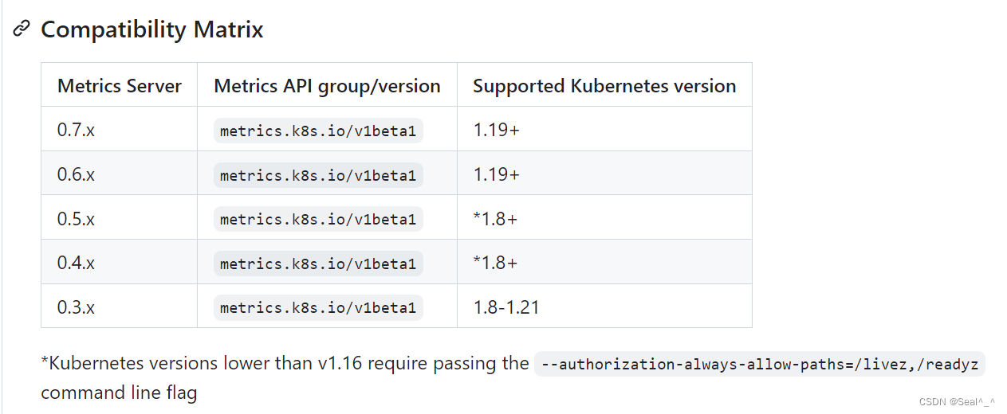The width and height of the screenshot is (1007, 414).
Task: Click the Compatibility Matrix heading
Action: pos(151,30)
